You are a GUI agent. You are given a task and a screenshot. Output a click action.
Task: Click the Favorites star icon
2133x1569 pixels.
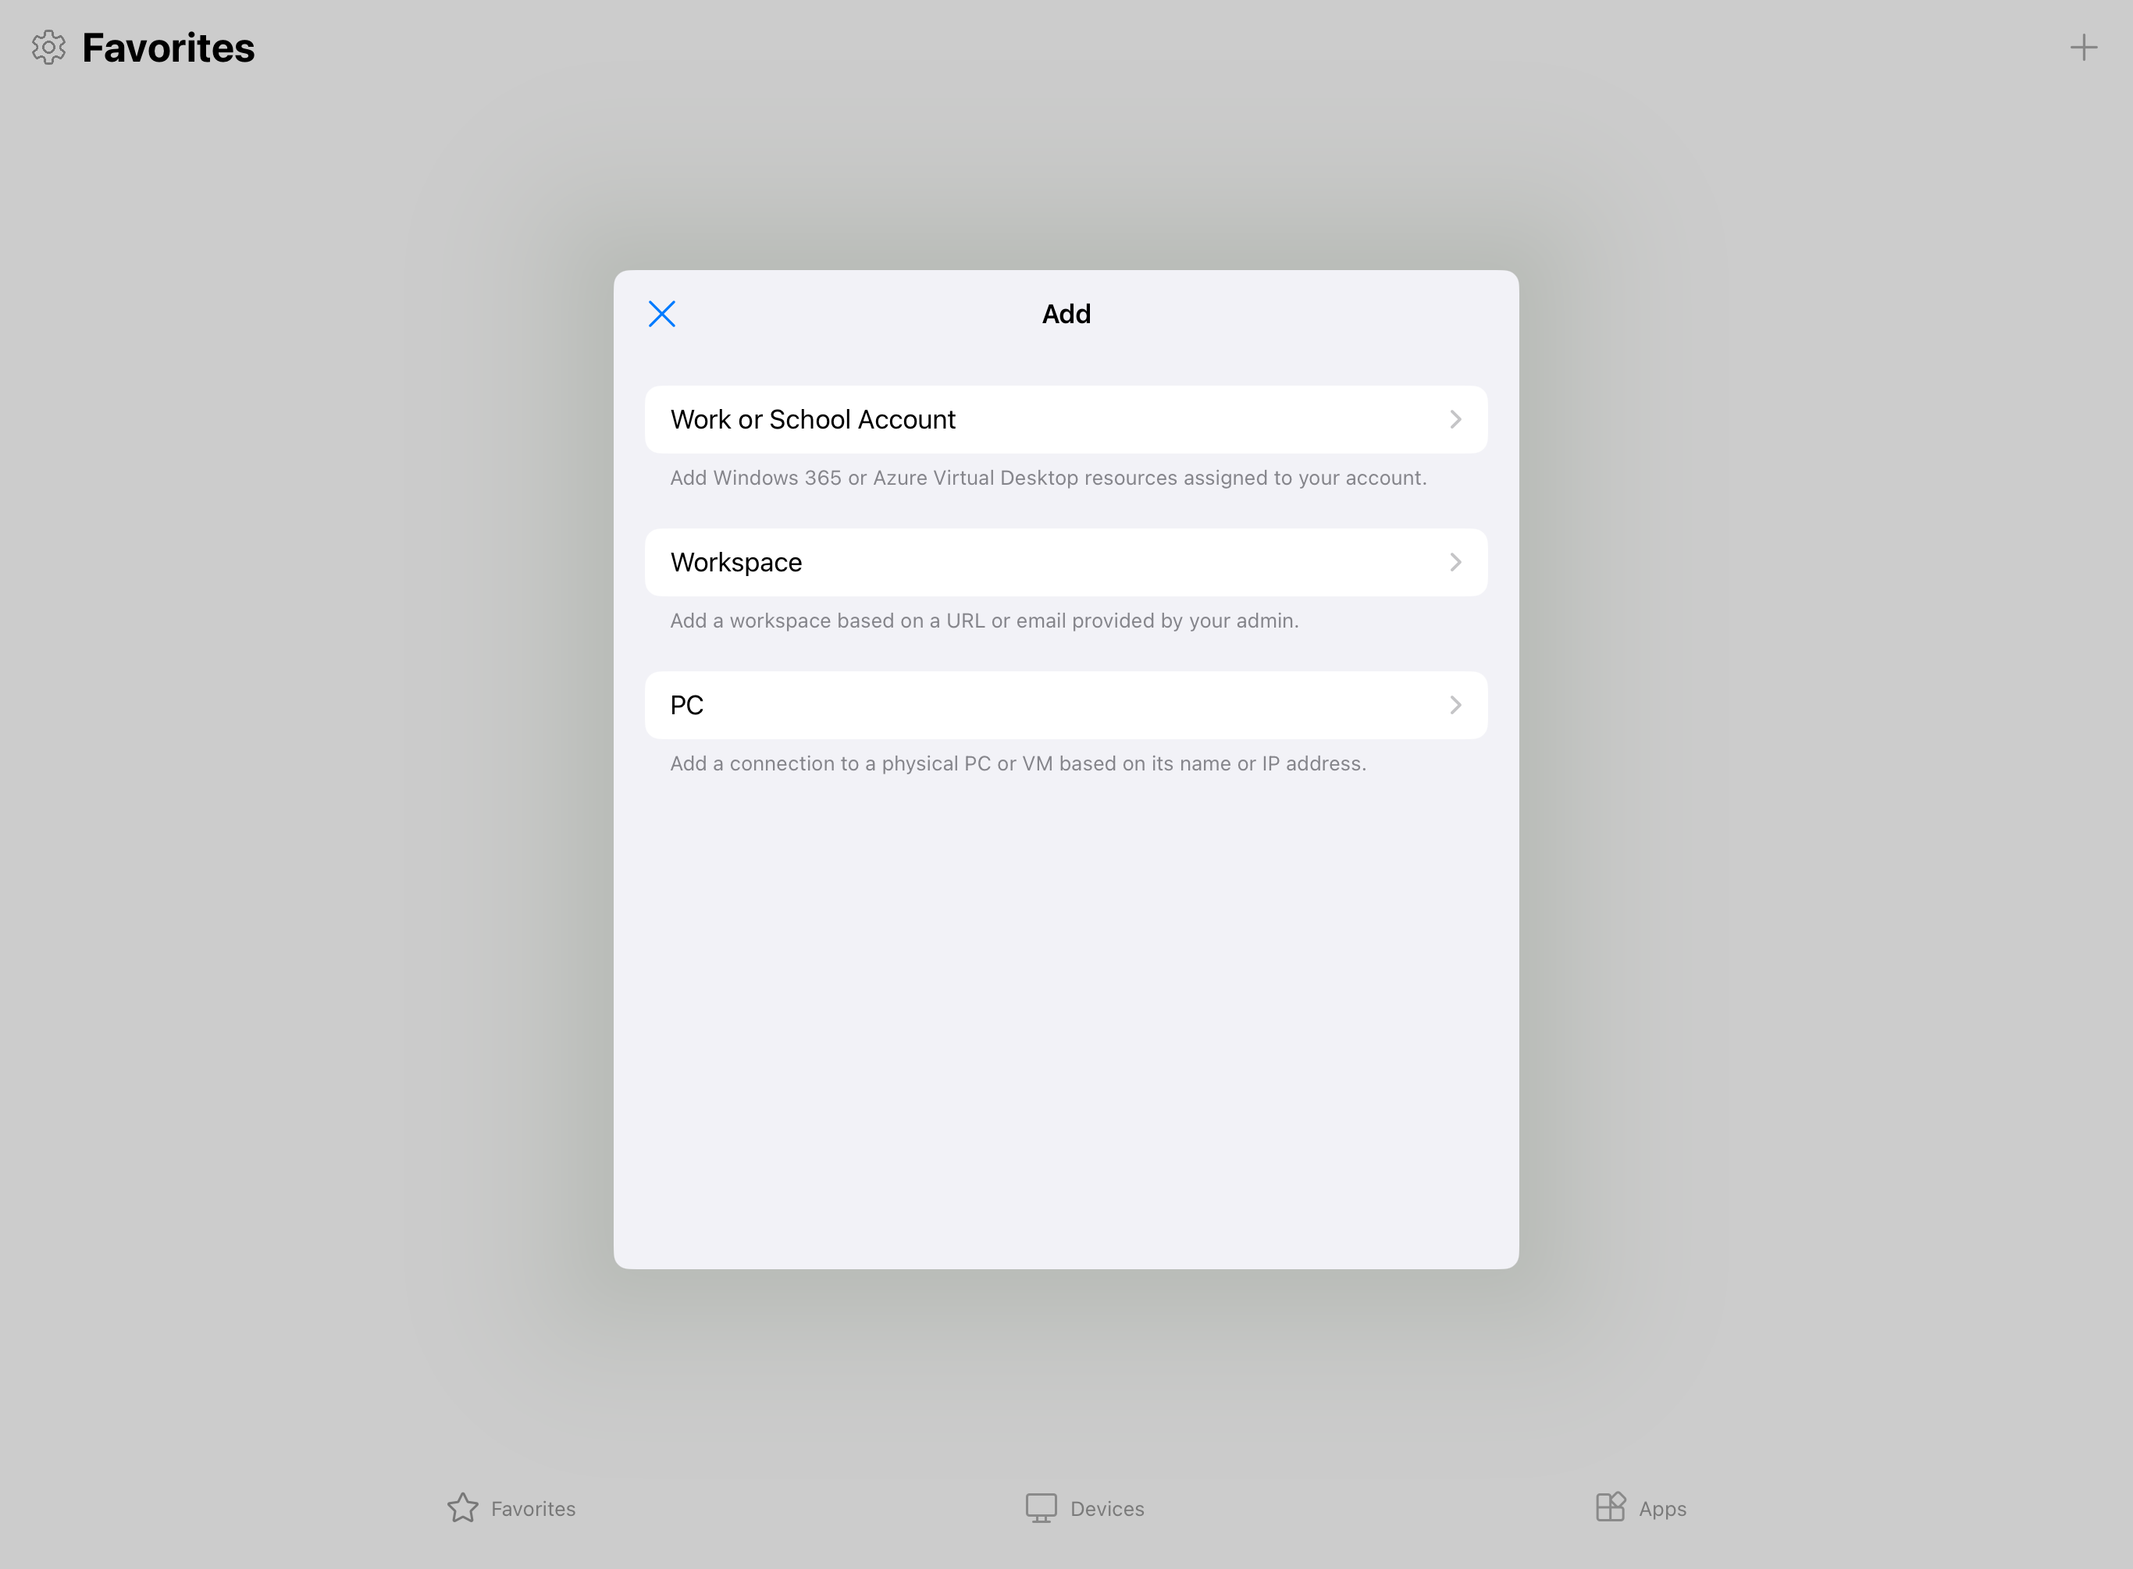point(462,1507)
